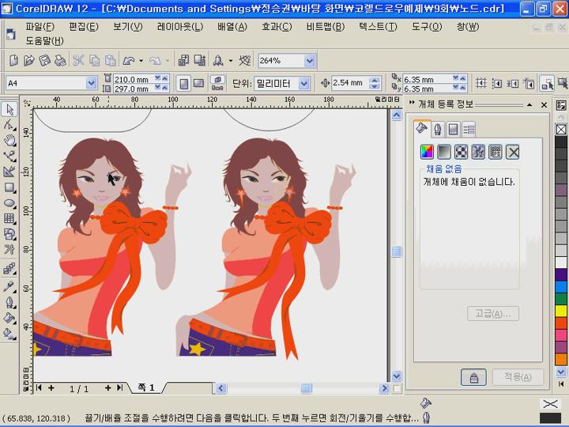Select the Ellipse tool

pos(9,202)
